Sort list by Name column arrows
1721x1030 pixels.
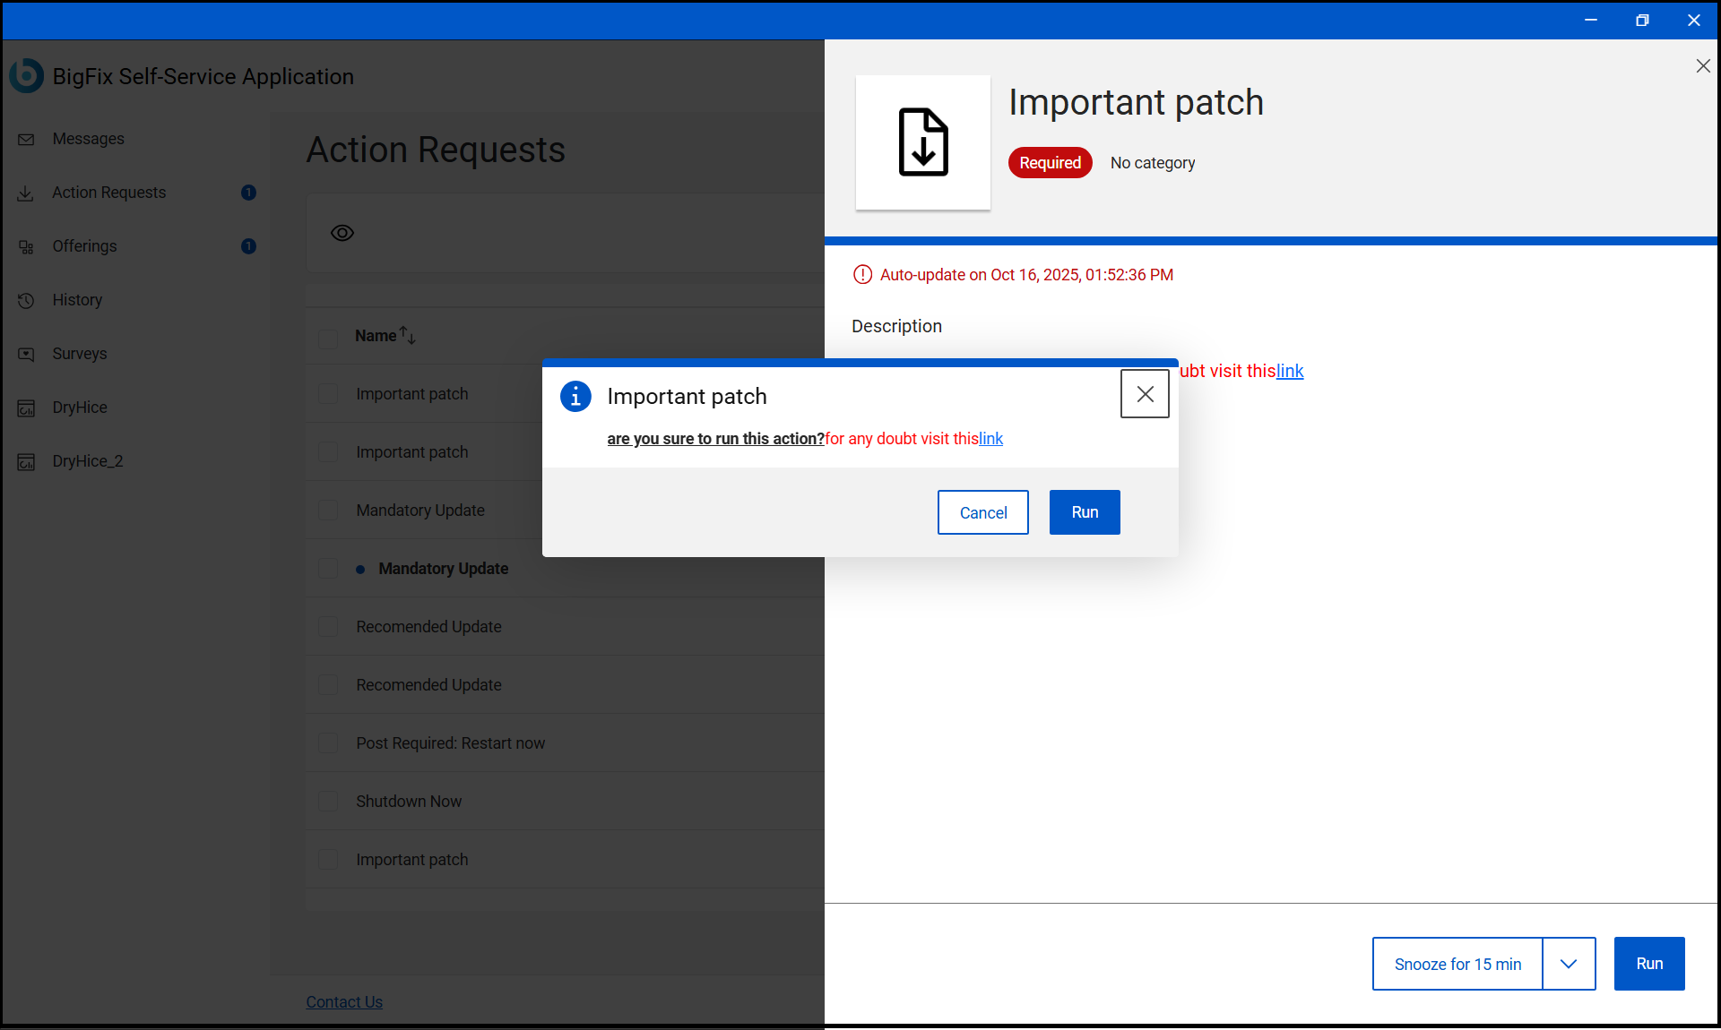(408, 335)
